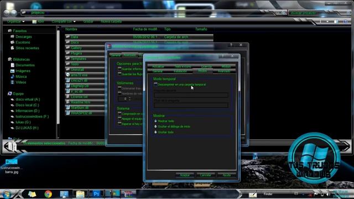Select the Ocultar todo radio option

pyautogui.click(x=155, y=132)
